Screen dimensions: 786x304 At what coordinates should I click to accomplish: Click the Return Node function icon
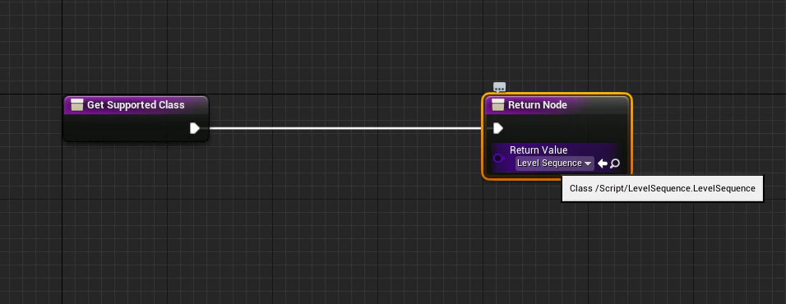[497, 104]
